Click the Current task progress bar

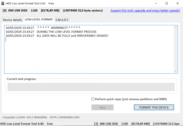tap(91, 87)
